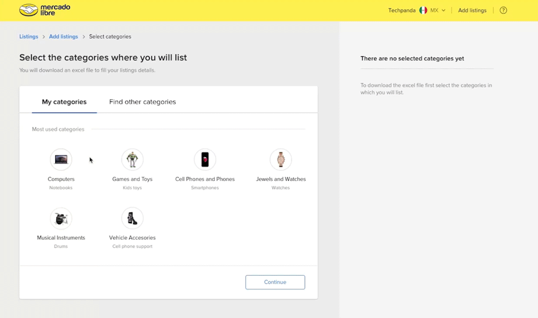This screenshot has width=538, height=318.
Task: Select the Computers category icon
Action: point(61,159)
